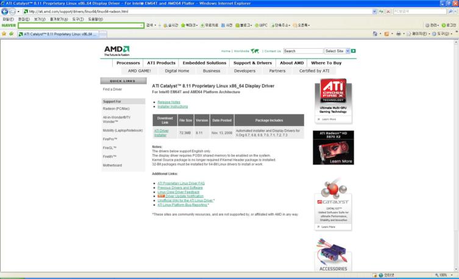Select the ATI Catalyst 8.11 browser tab
This screenshot has height=279, width=459.
[58, 34]
